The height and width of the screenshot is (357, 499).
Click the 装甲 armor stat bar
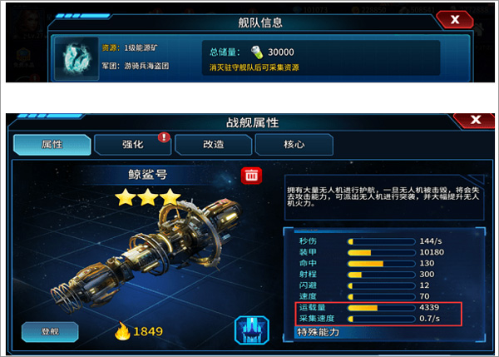pos(382,253)
